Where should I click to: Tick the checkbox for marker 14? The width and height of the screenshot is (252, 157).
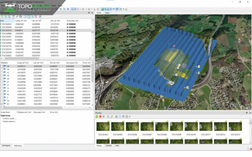pyautogui.click(x=2, y=69)
